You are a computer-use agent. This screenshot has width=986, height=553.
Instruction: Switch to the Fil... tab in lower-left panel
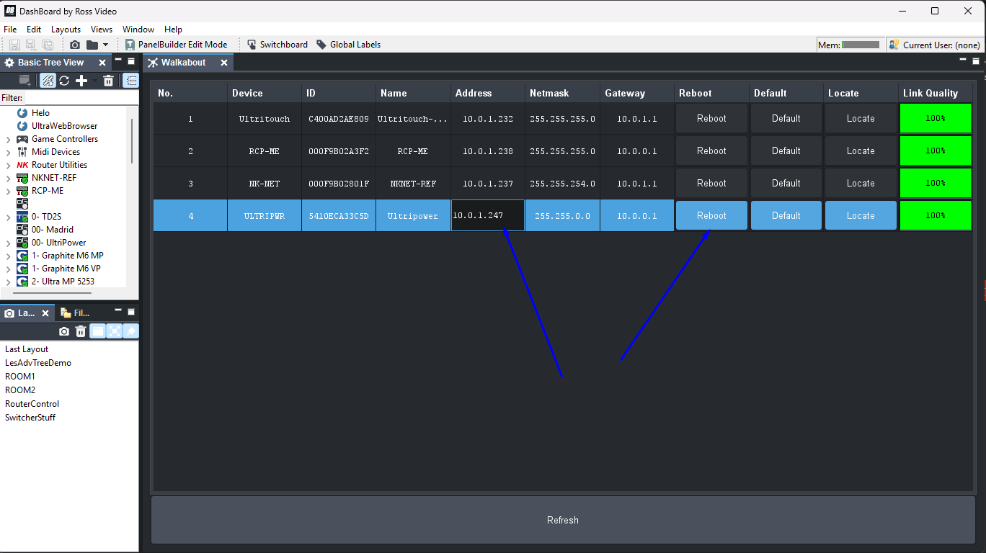coord(76,313)
